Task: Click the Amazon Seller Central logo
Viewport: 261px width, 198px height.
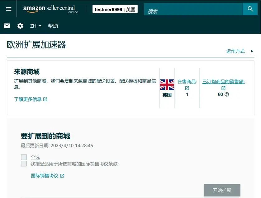Action: [50, 9]
